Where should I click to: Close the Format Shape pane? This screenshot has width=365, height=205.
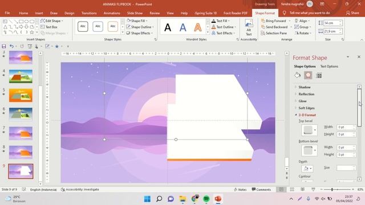(x=359, y=57)
